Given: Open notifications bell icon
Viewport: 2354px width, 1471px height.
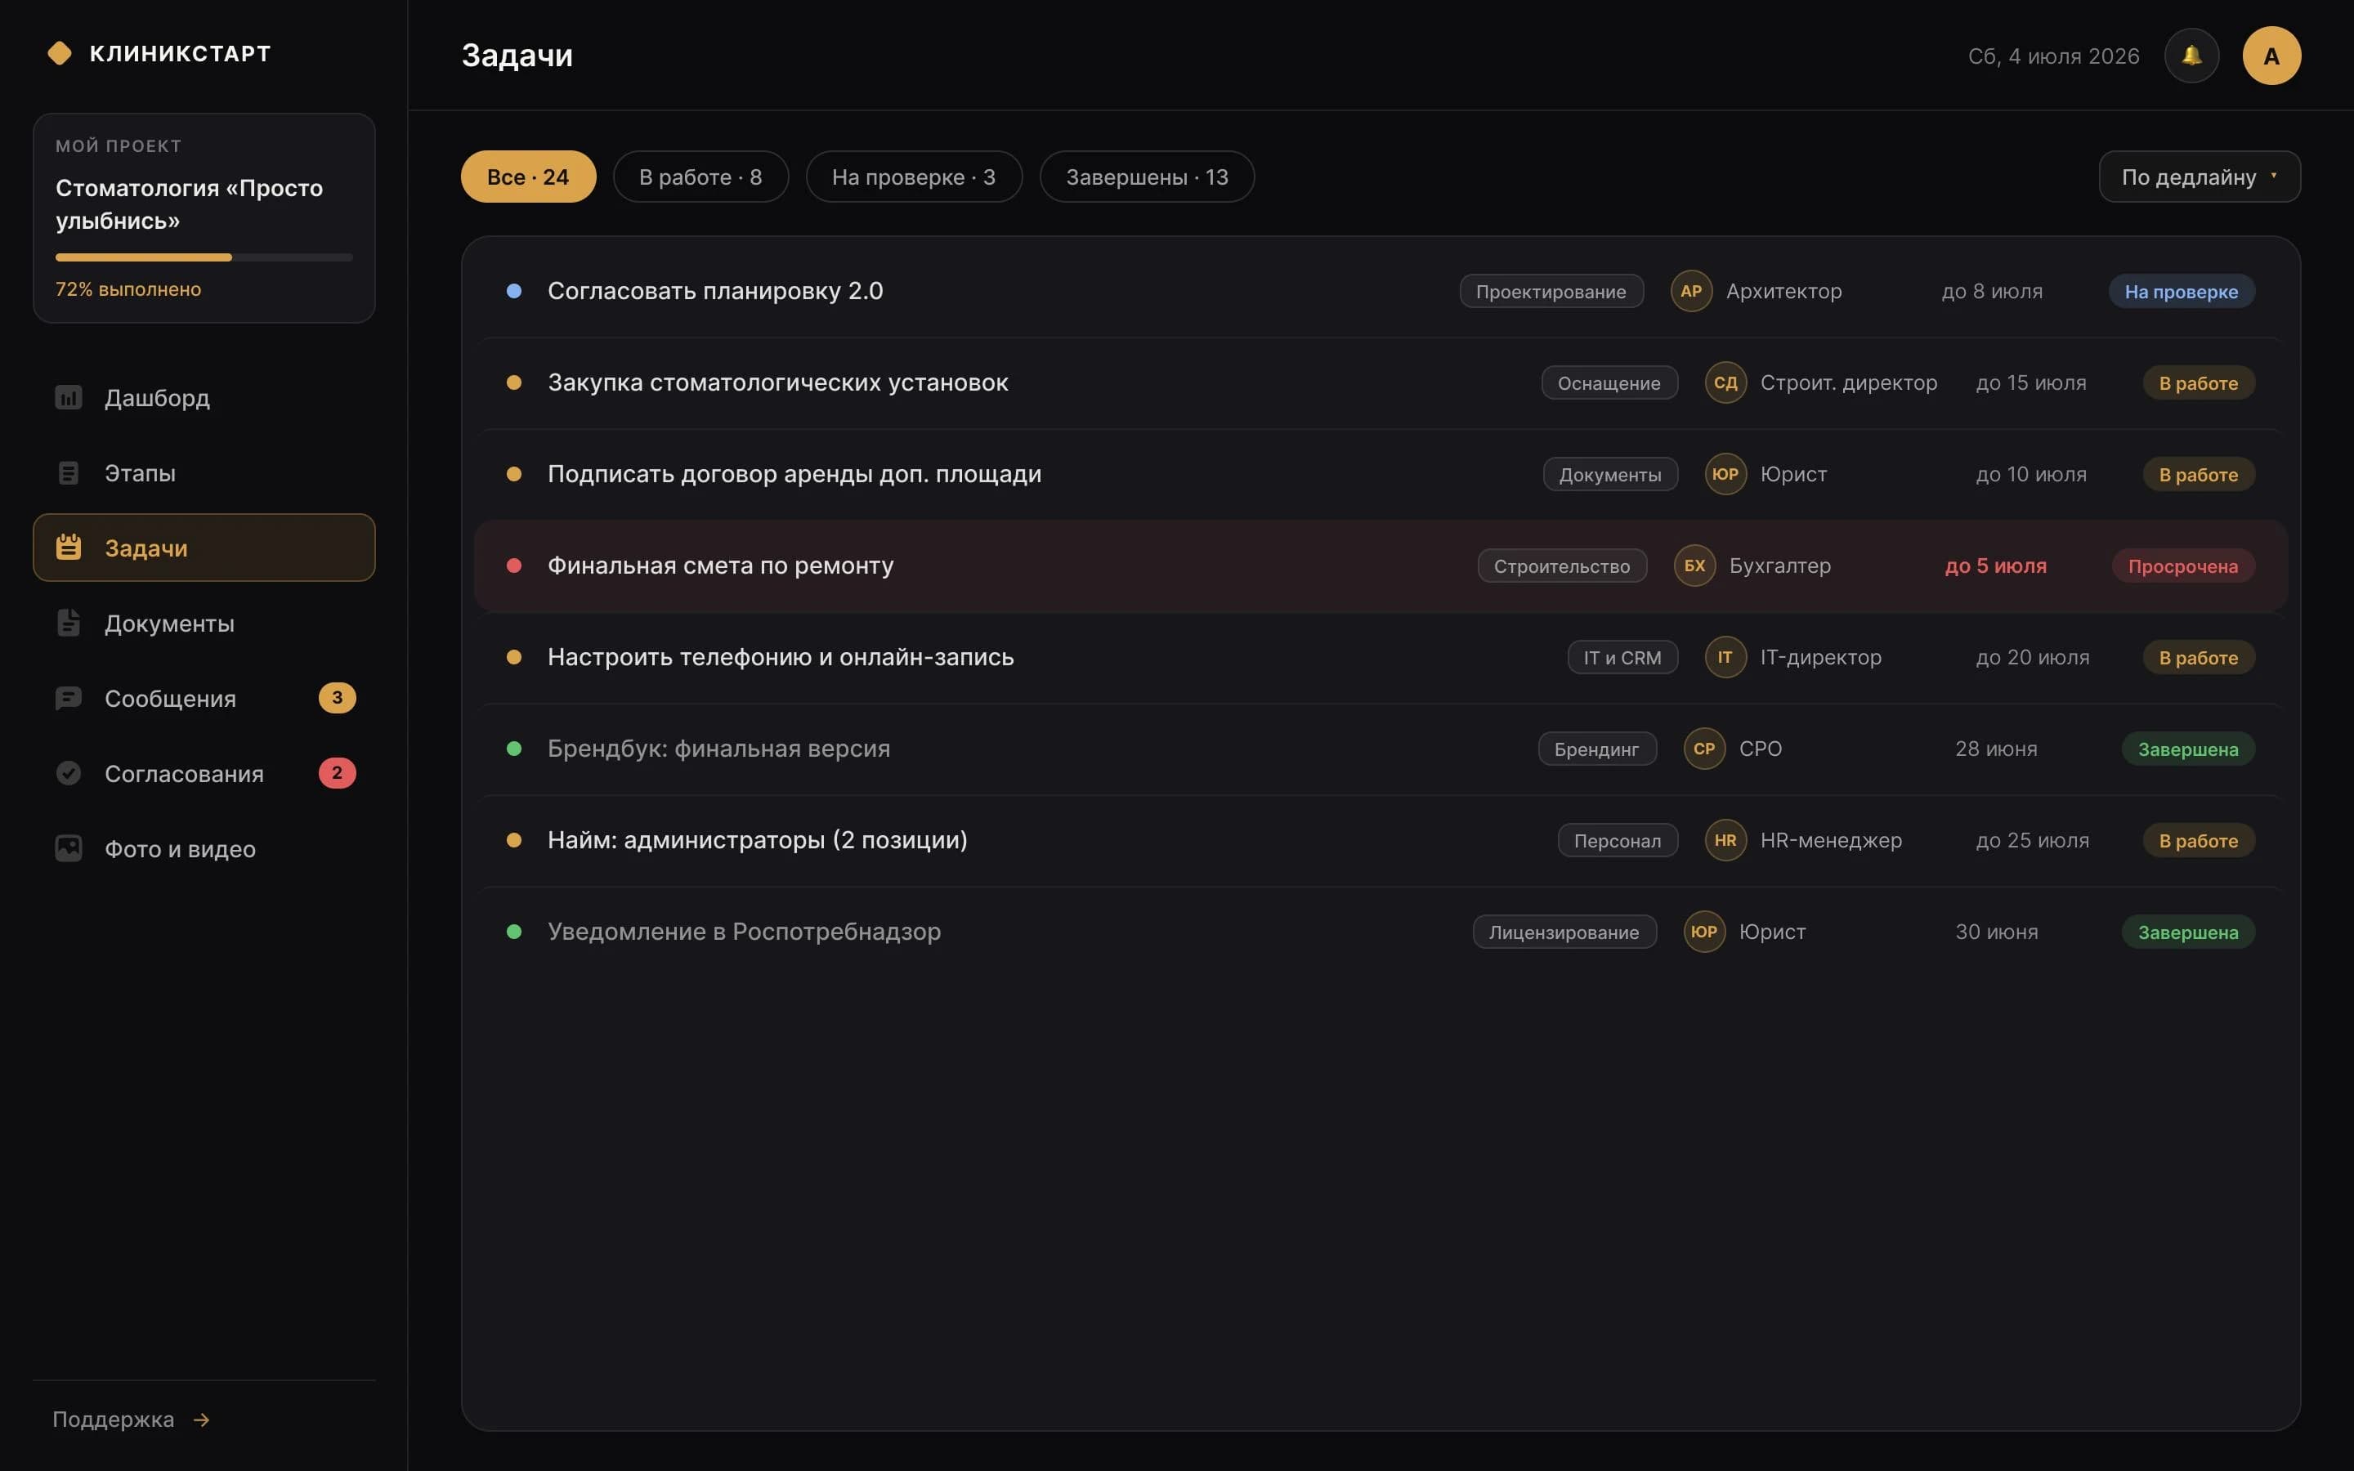Looking at the screenshot, I should click(2191, 56).
